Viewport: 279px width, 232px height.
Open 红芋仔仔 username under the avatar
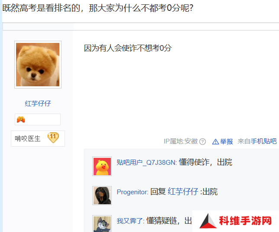(38, 104)
